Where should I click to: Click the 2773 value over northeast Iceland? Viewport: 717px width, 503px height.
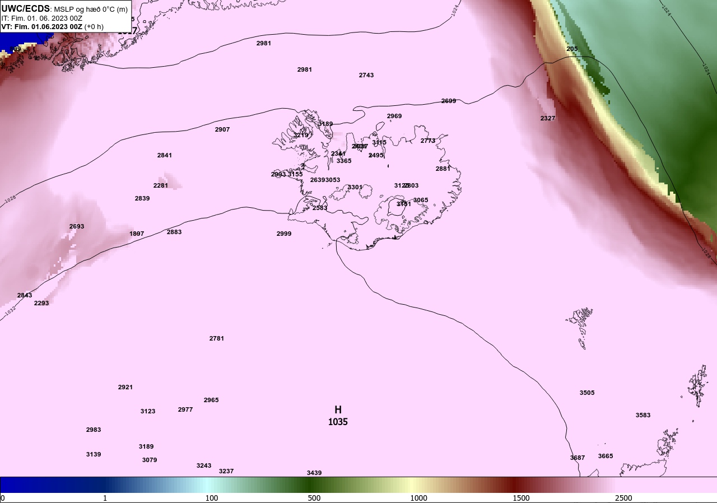click(x=428, y=141)
